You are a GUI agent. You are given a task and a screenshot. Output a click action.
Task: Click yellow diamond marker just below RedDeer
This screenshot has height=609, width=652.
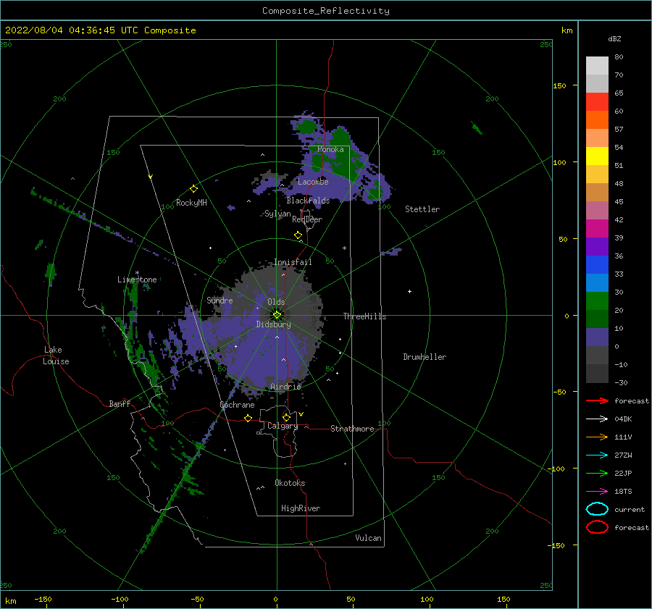coord(298,235)
